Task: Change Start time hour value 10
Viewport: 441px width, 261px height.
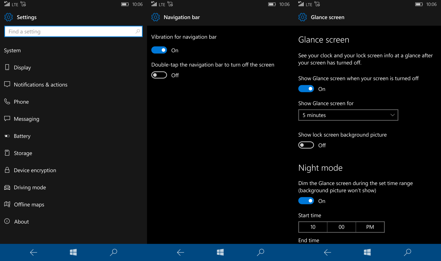Action: click(x=313, y=227)
